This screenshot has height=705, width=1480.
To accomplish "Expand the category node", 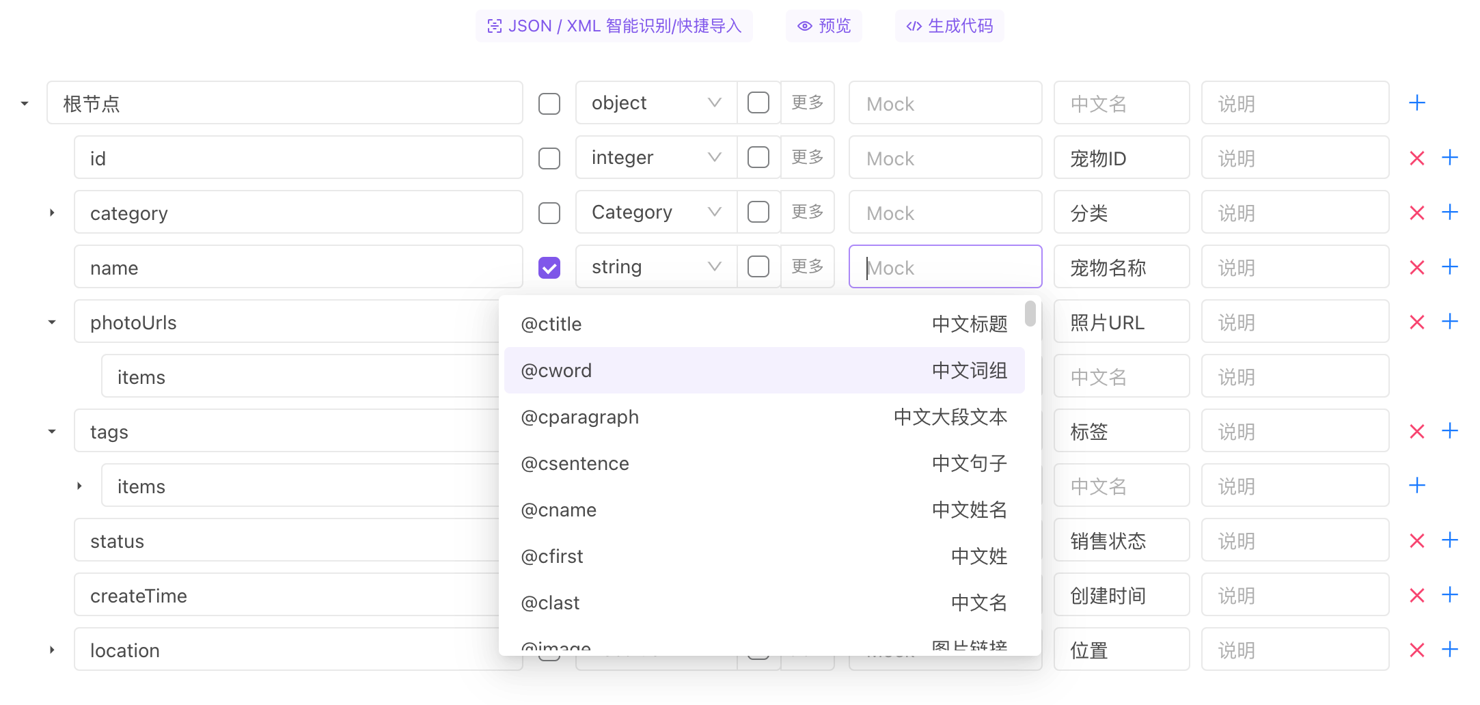I will 52,212.
